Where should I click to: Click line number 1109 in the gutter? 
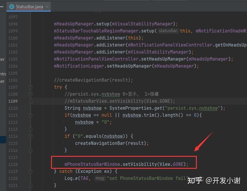[13, 101]
